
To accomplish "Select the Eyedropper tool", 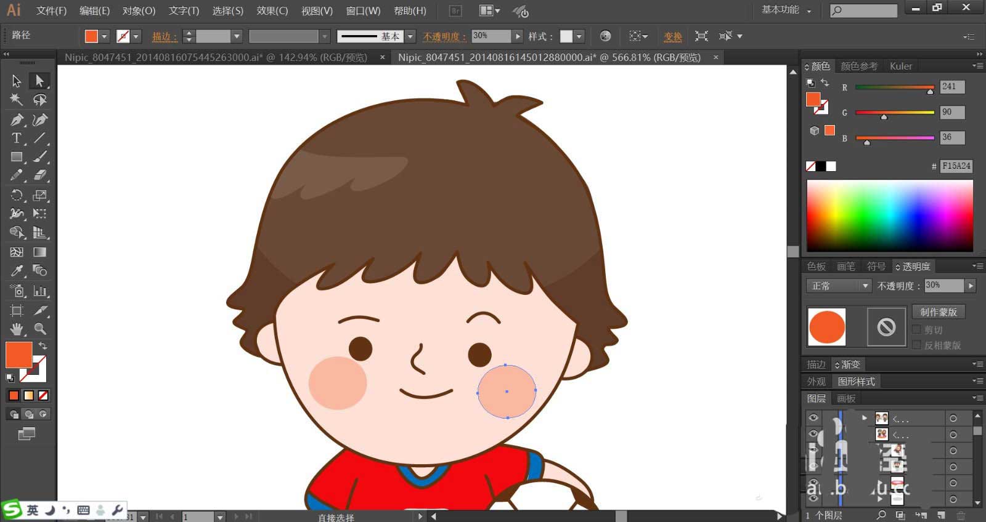I will click(x=17, y=271).
